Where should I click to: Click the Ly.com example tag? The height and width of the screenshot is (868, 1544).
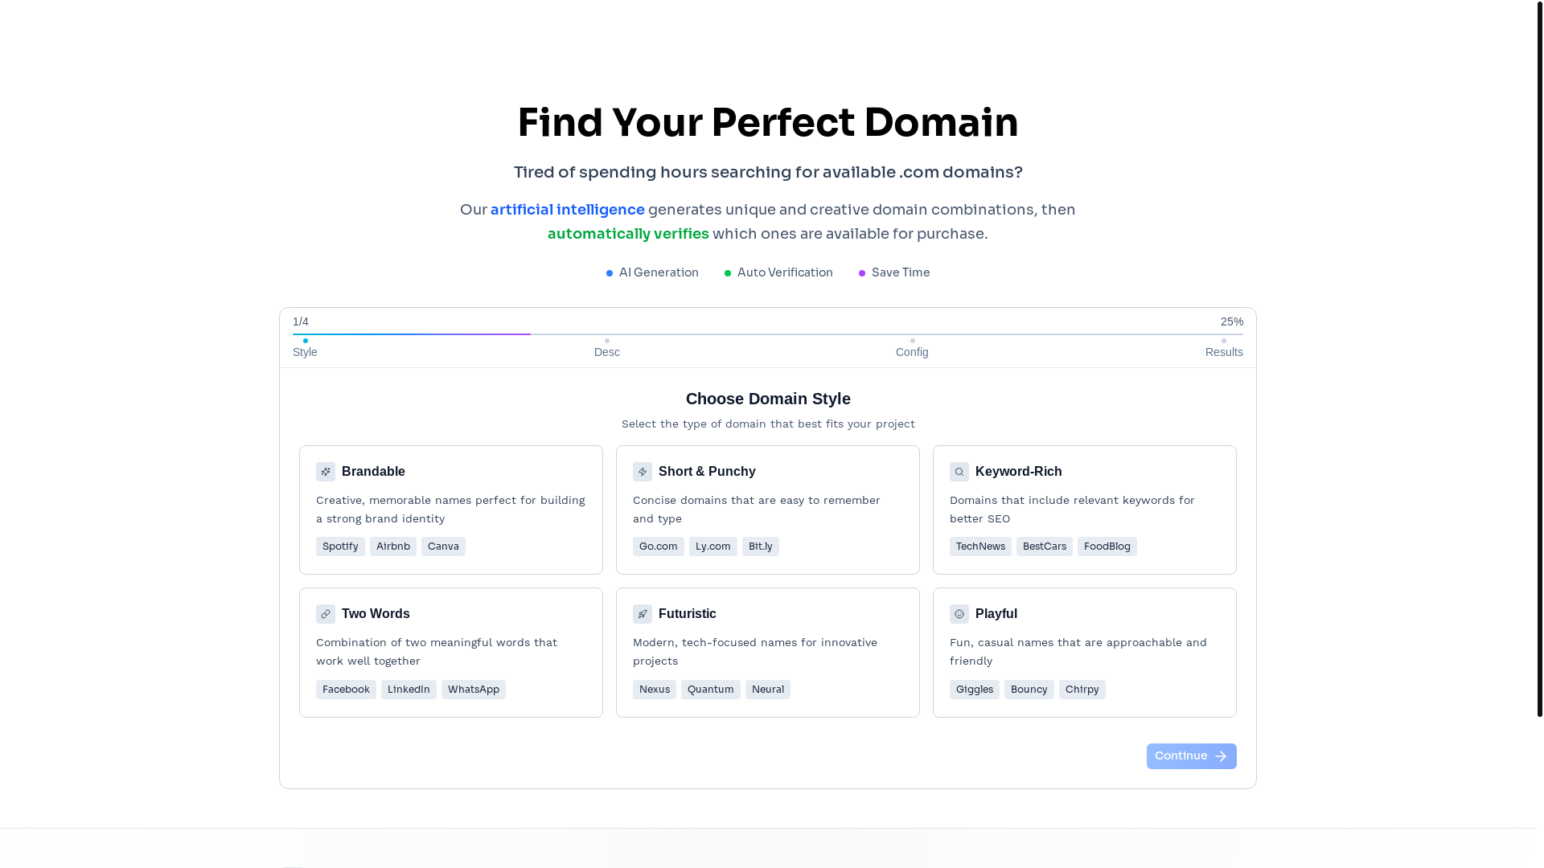tap(713, 547)
